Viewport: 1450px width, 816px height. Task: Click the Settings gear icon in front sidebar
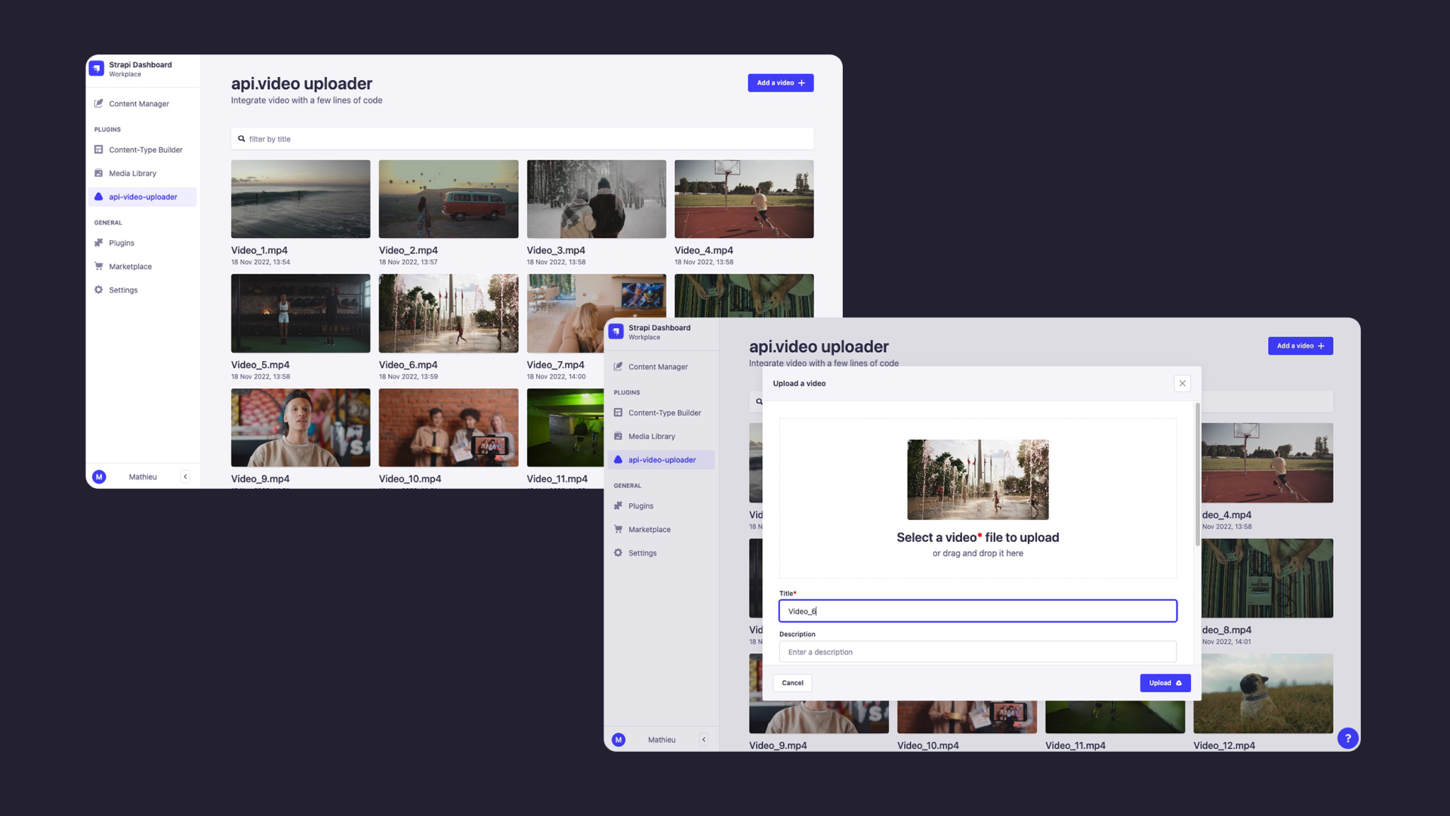coord(618,553)
